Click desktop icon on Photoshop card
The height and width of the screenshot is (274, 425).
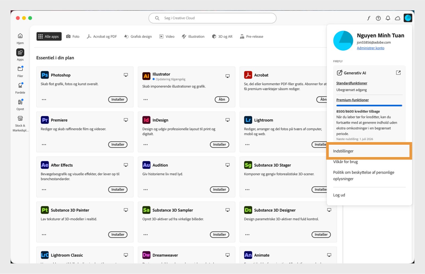pyautogui.click(x=126, y=75)
